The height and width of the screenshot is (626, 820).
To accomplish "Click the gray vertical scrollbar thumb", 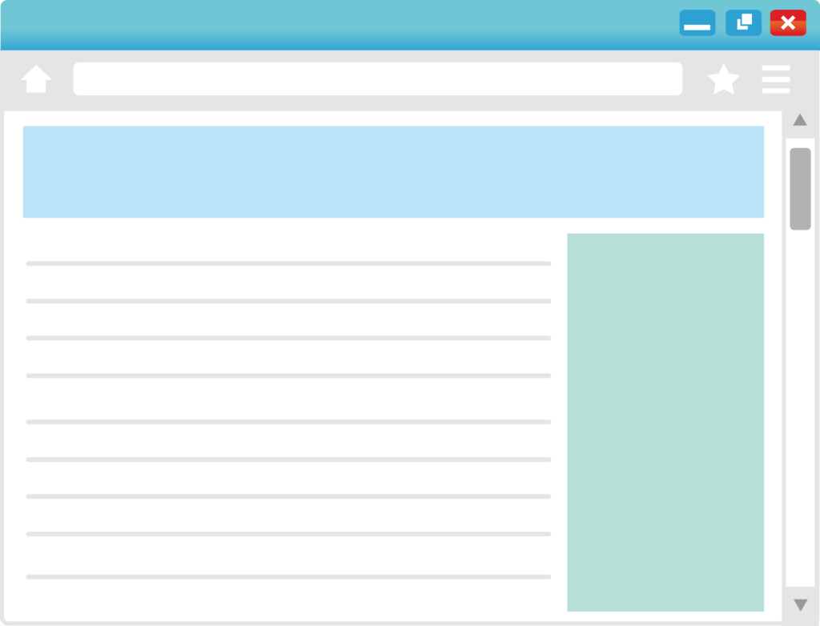I will click(x=800, y=189).
